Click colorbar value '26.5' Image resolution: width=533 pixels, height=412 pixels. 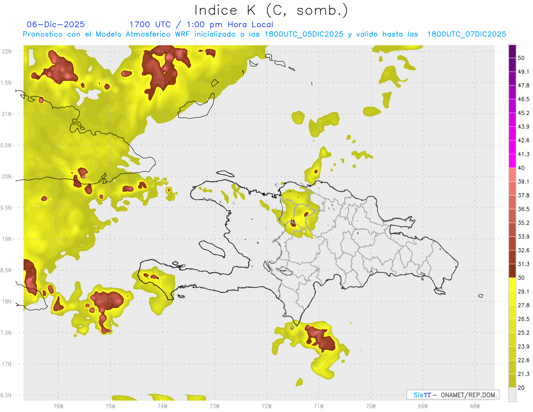click(x=524, y=319)
